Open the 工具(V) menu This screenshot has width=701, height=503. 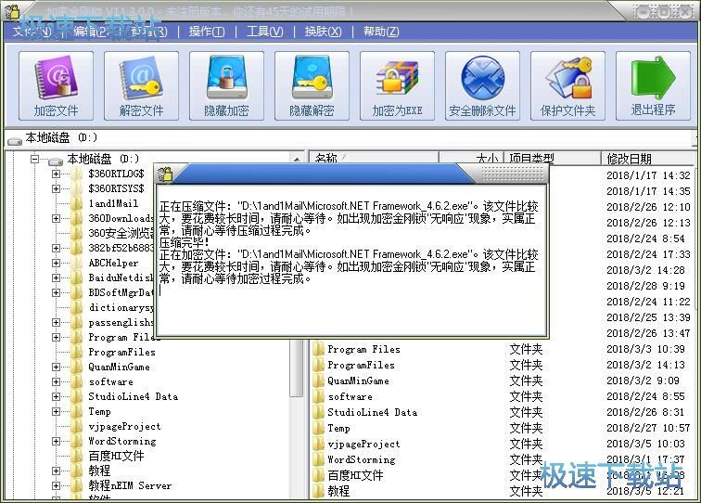(x=264, y=32)
